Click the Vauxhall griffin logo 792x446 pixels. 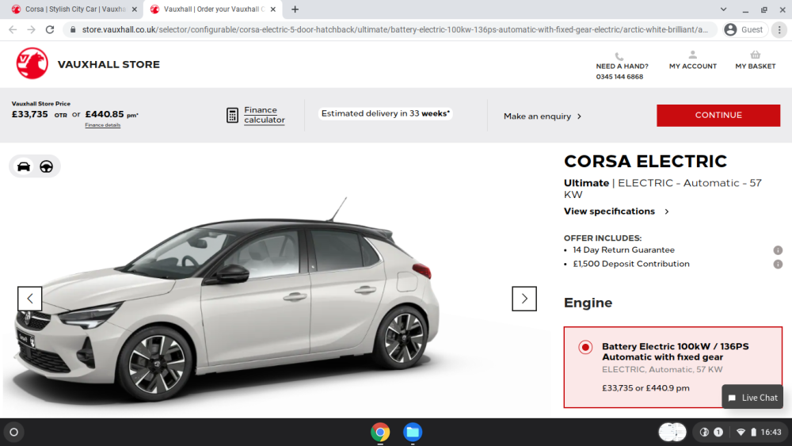coord(32,63)
